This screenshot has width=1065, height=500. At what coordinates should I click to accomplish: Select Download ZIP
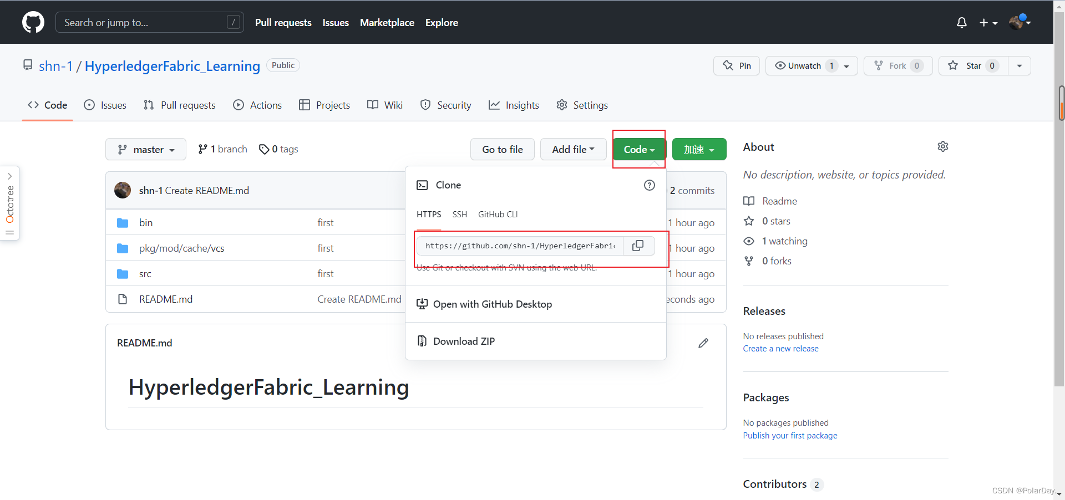click(x=464, y=341)
